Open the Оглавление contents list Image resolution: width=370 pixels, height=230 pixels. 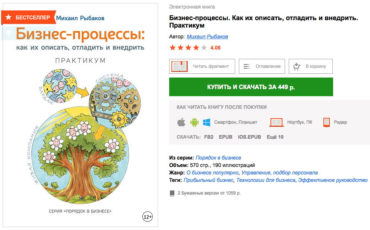(x=262, y=66)
